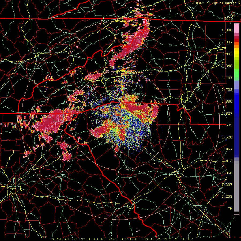Click the 0.893 scale value

point(227,54)
